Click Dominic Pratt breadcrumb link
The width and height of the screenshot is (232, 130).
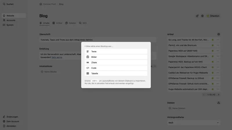[x=49, y=4]
